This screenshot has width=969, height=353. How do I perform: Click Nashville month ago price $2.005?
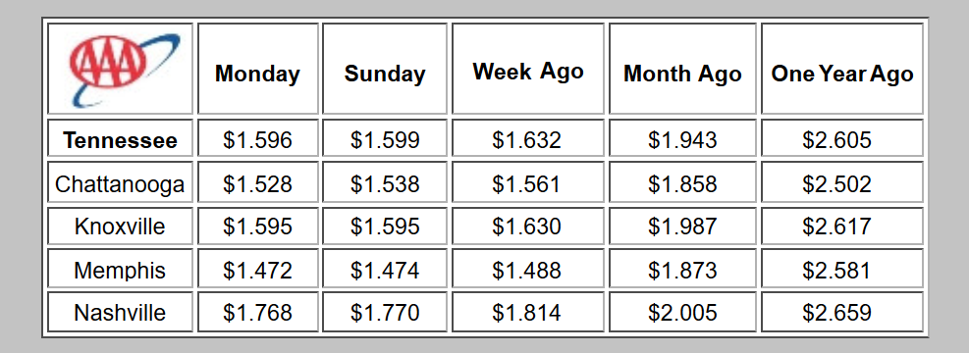[682, 312]
